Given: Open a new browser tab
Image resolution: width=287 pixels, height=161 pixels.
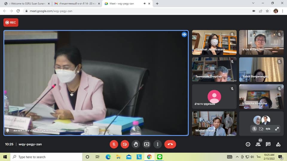Looking at the screenshot, I should [157, 4].
